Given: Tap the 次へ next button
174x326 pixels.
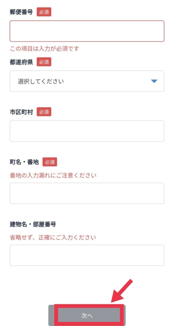Looking at the screenshot, I should click(87, 315).
